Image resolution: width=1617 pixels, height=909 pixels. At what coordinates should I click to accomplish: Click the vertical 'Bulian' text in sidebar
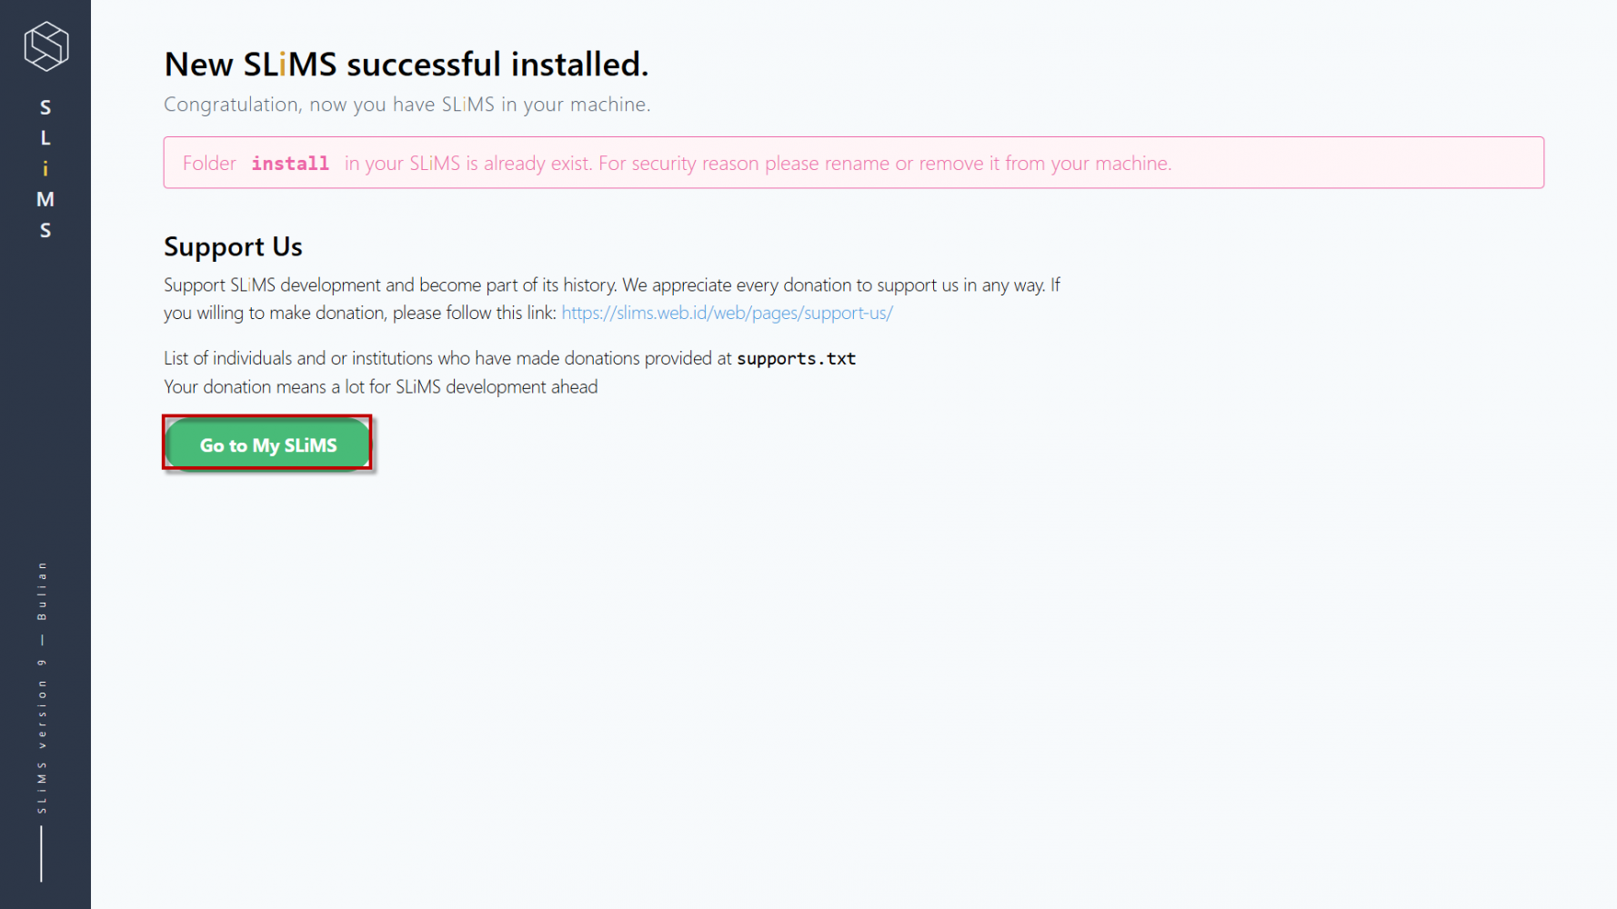tap(42, 591)
